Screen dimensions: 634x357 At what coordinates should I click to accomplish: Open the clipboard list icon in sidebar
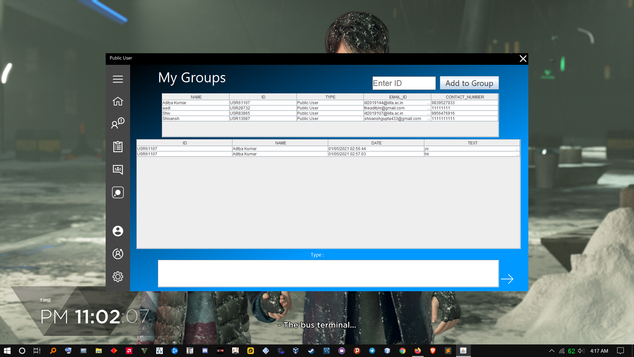[x=118, y=146]
